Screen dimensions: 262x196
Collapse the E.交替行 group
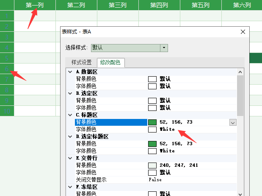[x=70, y=158]
